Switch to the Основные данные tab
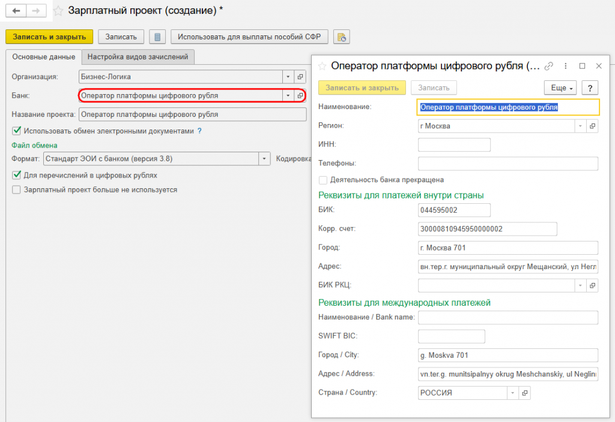615x422 pixels. tap(43, 57)
